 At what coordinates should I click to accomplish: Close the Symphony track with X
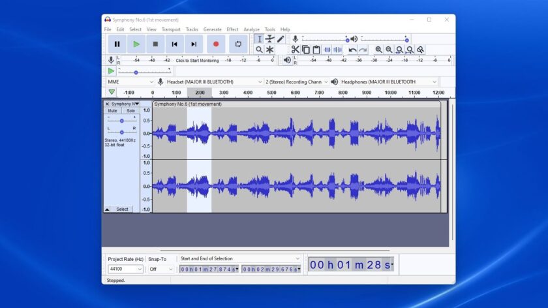pyautogui.click(x=107, y=104)
